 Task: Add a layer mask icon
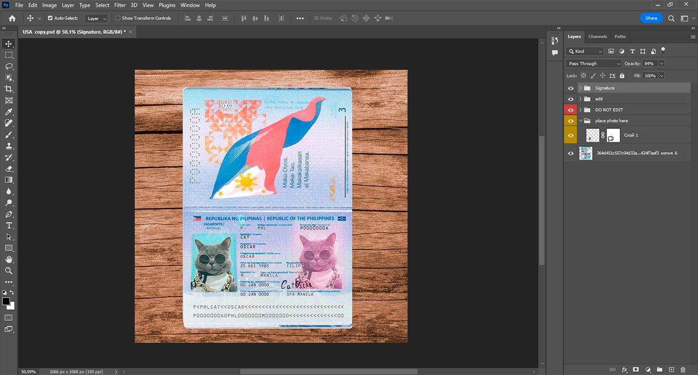636,370
